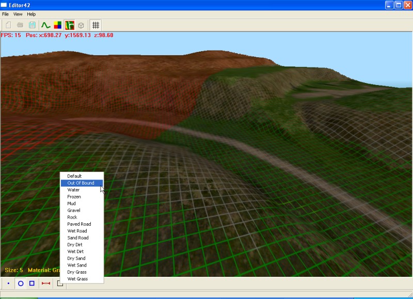Image resolution: width=413 pixels, height=299 pixels.
Task: Click the red brush size icon
Action: [46, 284]
